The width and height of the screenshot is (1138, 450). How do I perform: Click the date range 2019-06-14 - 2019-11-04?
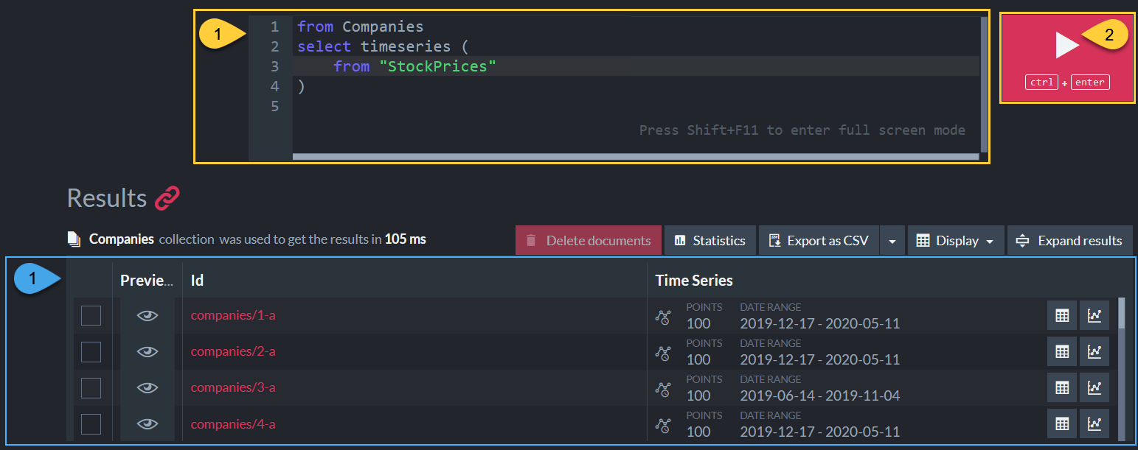(819, 395)
